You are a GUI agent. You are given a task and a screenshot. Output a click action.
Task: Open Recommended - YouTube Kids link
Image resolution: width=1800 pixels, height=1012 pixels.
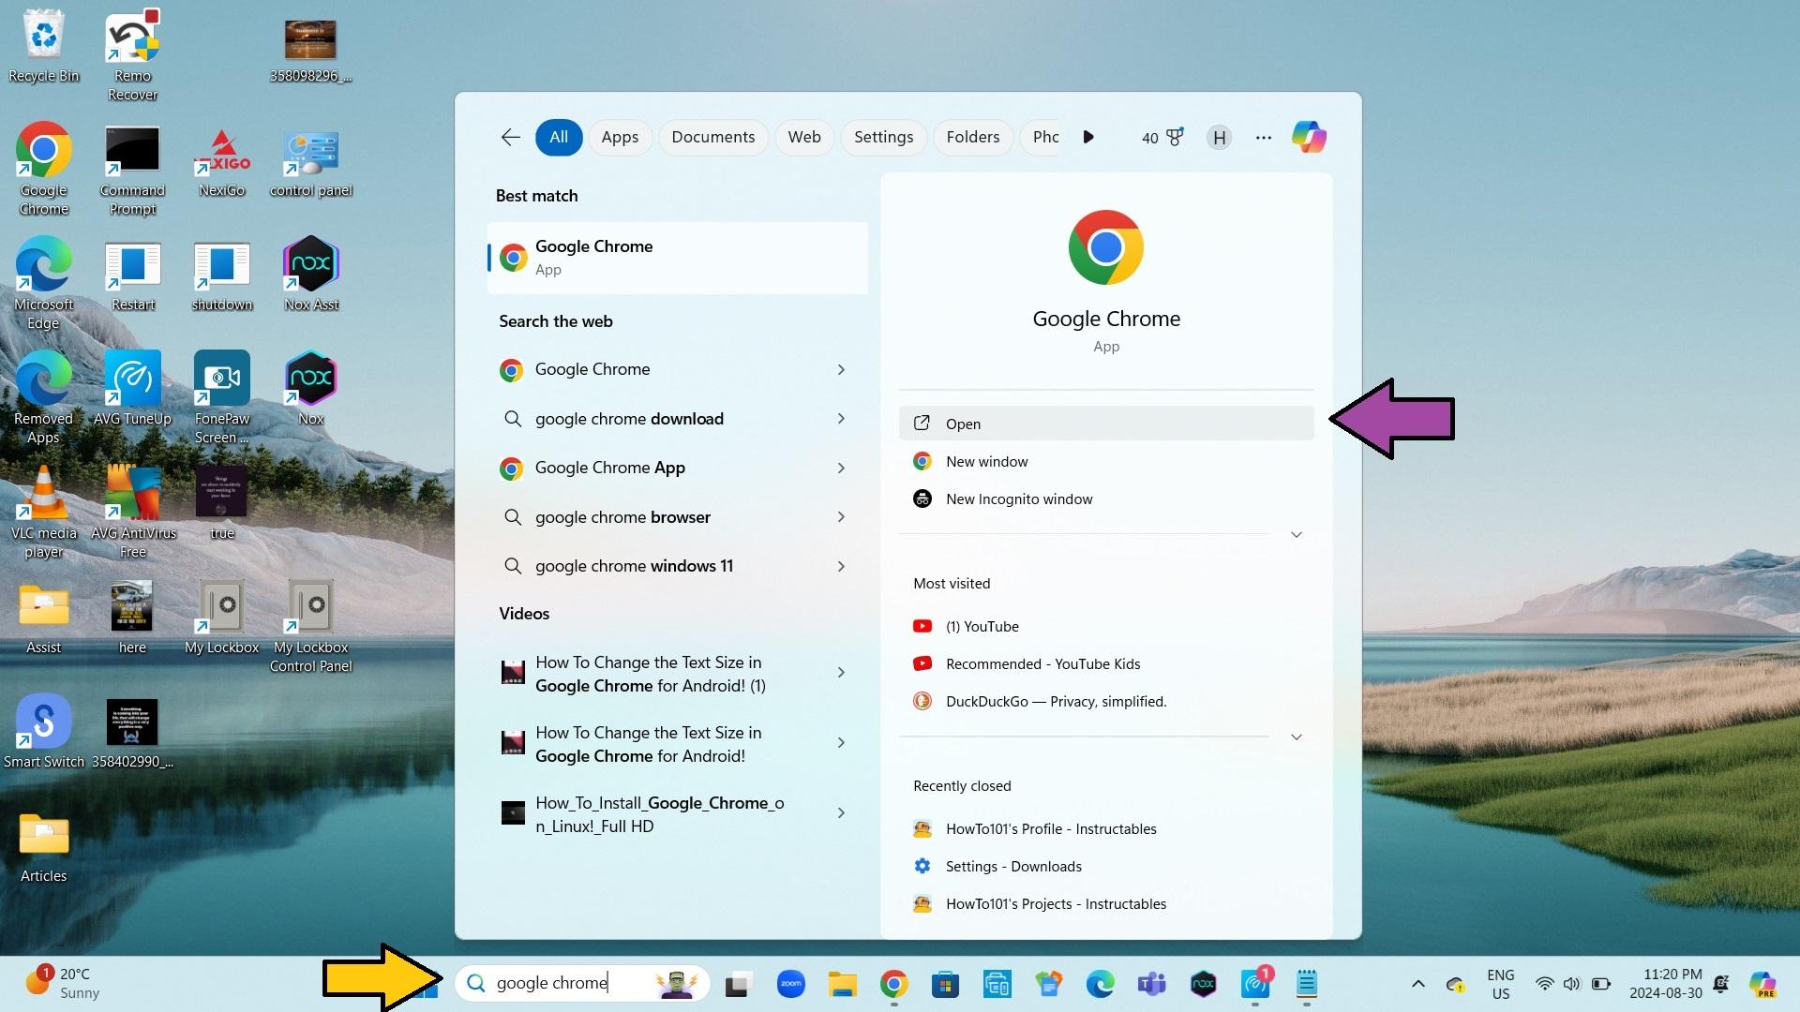pyautogui.click(x=1106, y=664)
